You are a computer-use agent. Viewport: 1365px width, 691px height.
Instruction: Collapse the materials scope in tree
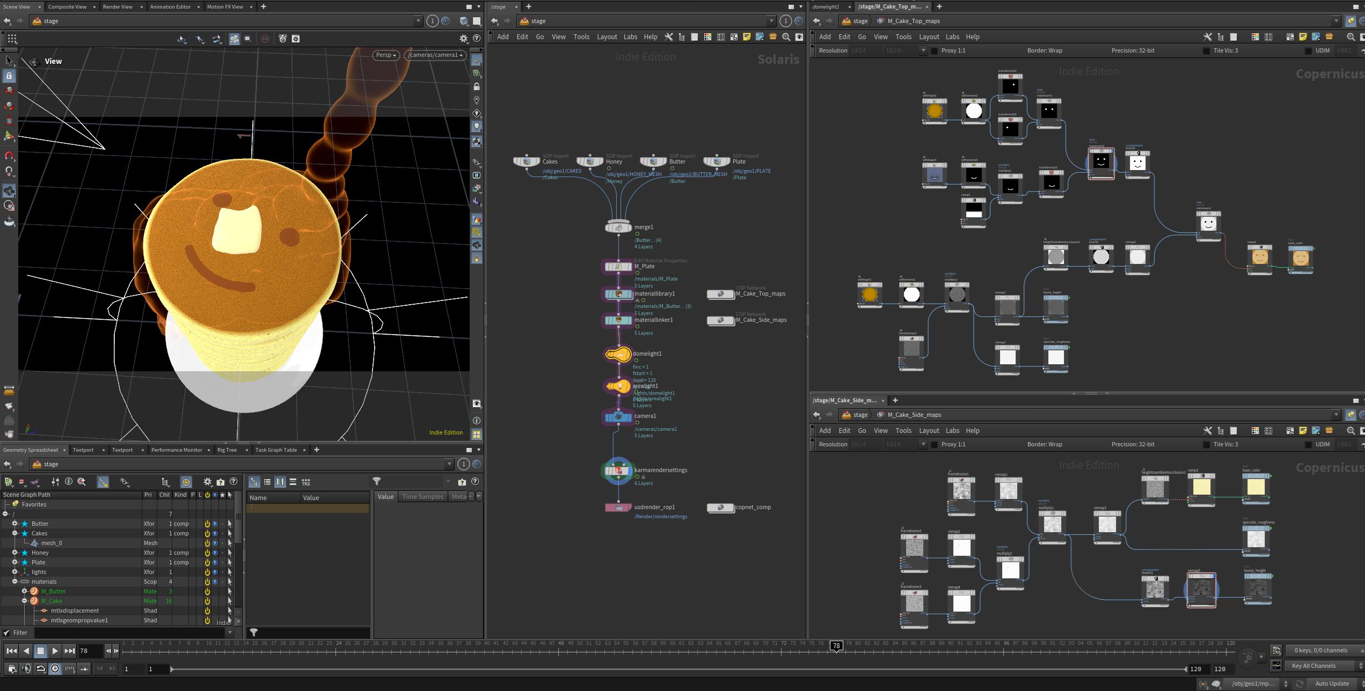tap(15, 582)
